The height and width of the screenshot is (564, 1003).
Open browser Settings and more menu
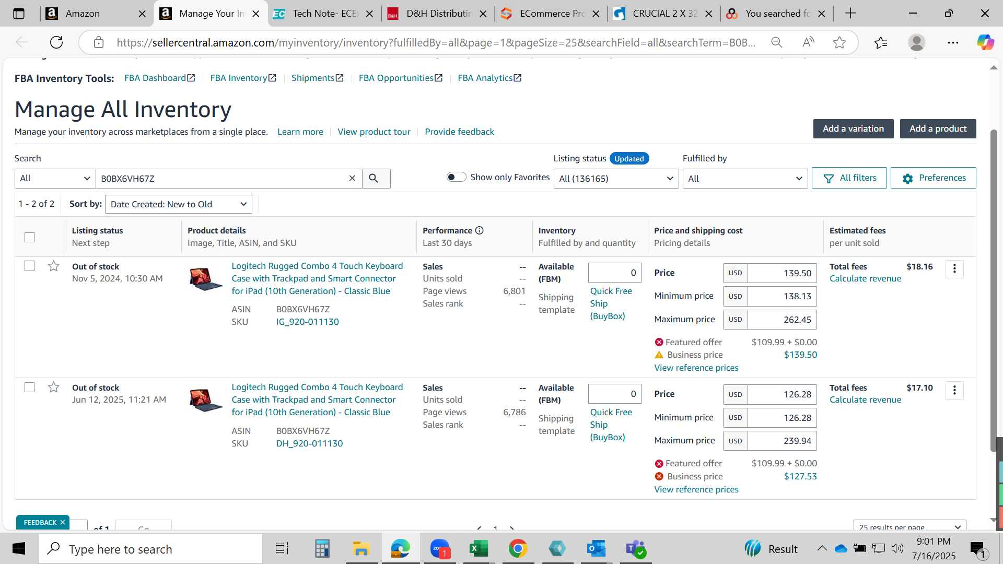click(953, 42)
